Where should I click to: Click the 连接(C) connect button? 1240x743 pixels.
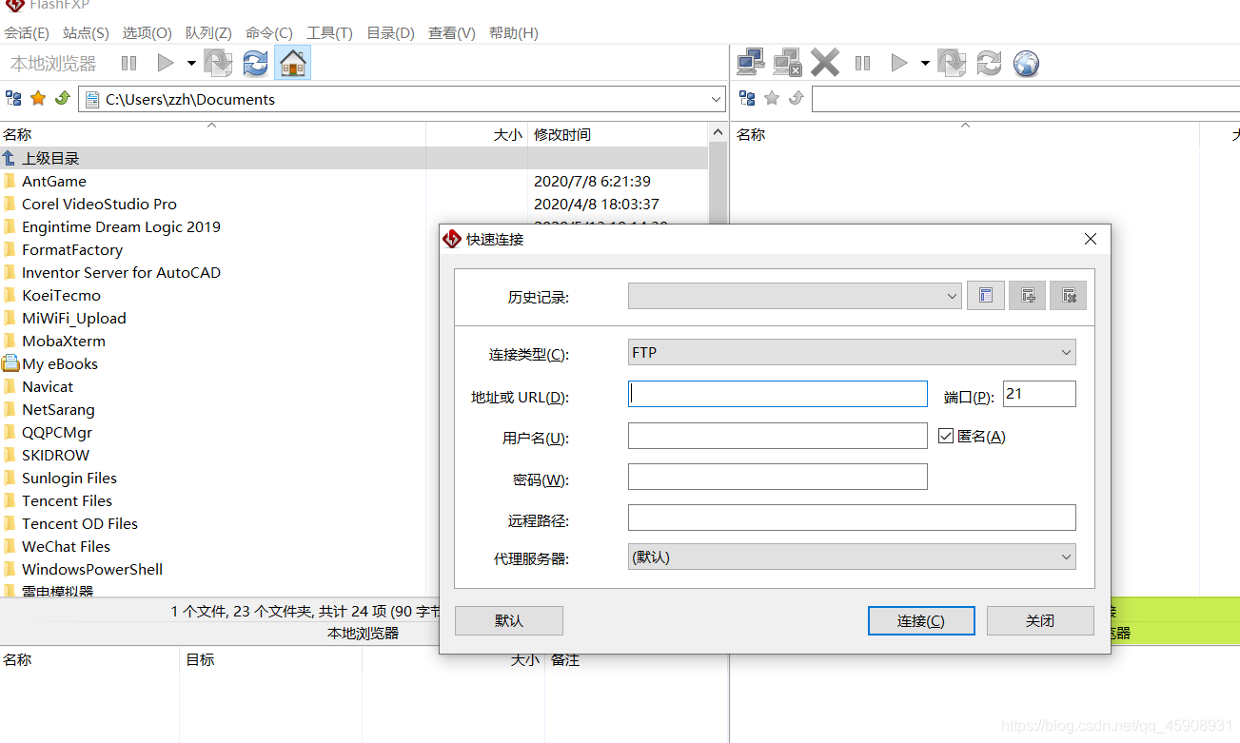pyautogui.click(x=921, y=620)
